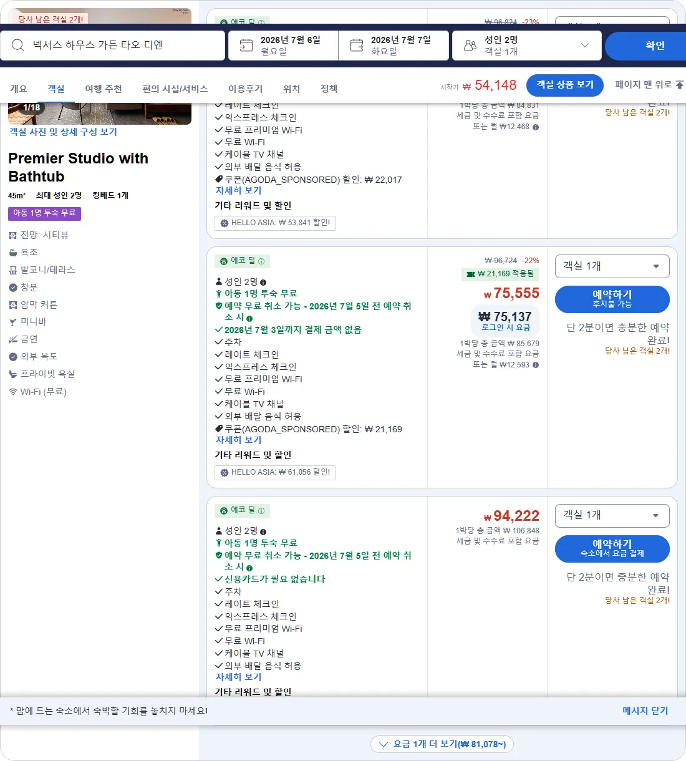Click the purple 아동 1명 투숙 무료 badge

[44, 213]
